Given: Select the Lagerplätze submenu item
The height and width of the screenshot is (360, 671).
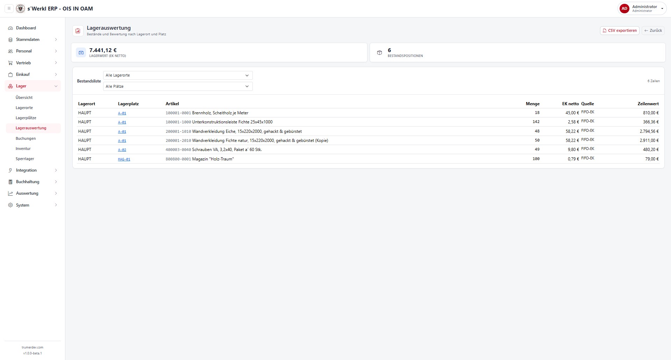Looking at the screenshot, I should 26,118.
